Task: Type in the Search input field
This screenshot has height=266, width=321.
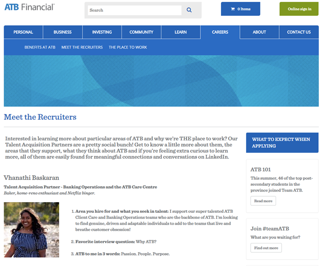Action: coord(134,10)
